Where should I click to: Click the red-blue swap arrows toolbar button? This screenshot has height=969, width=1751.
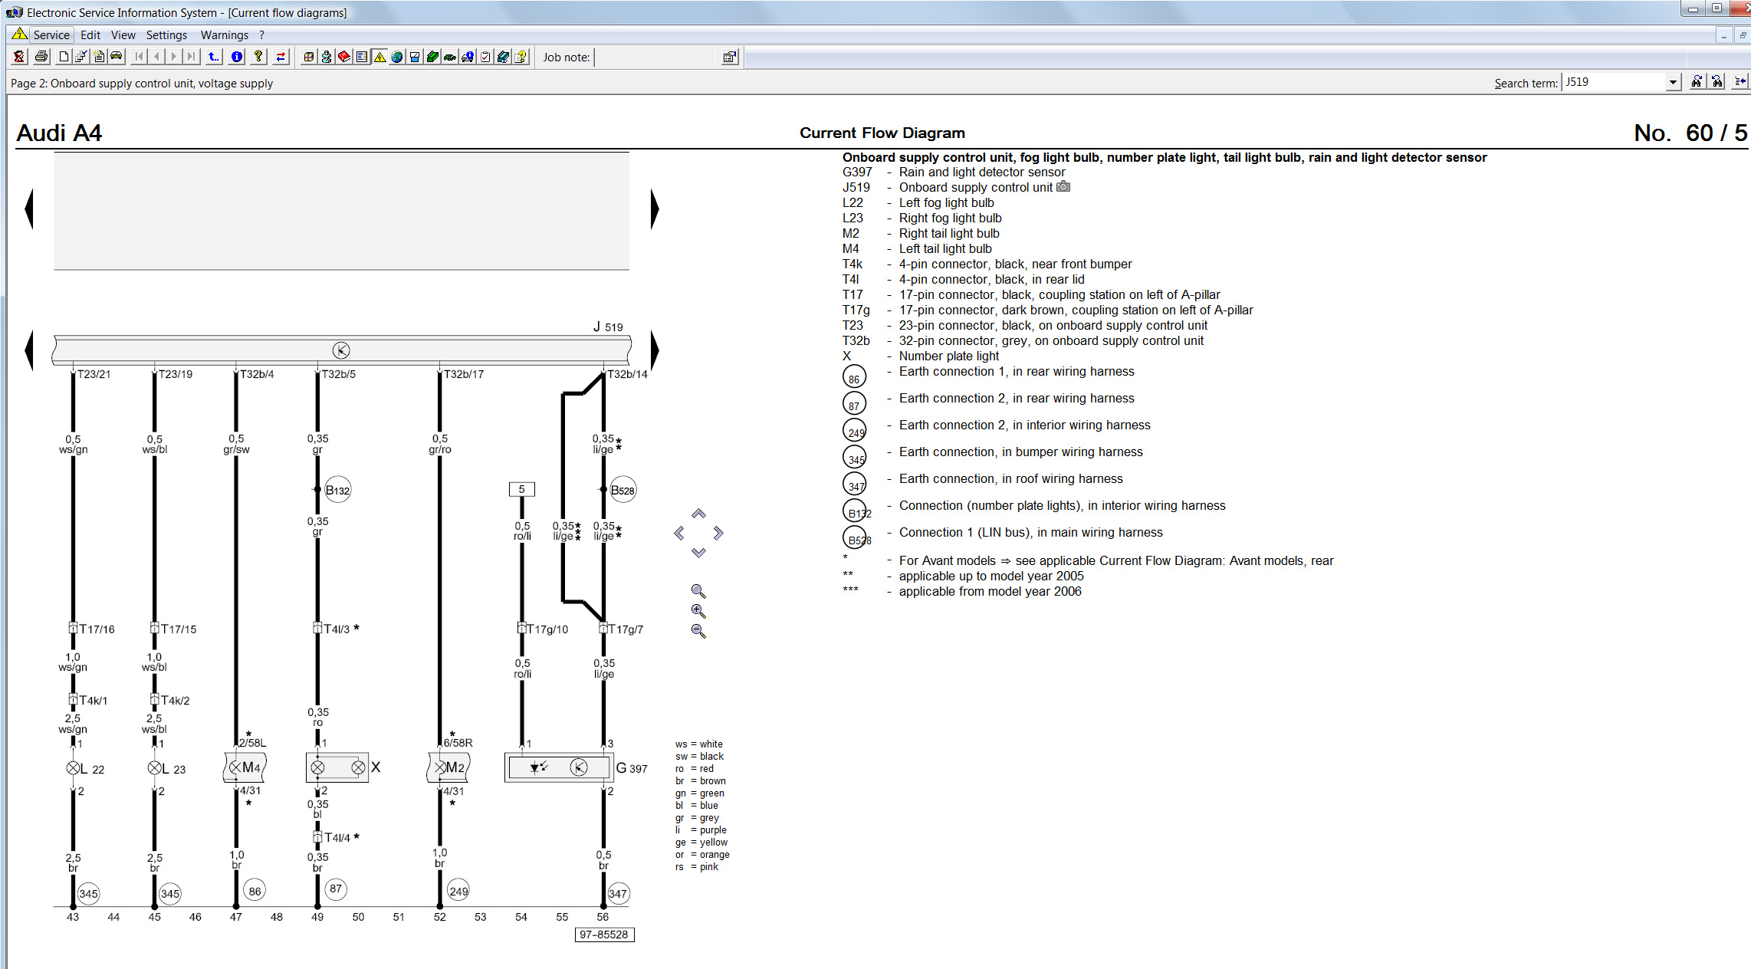(281, 57)
